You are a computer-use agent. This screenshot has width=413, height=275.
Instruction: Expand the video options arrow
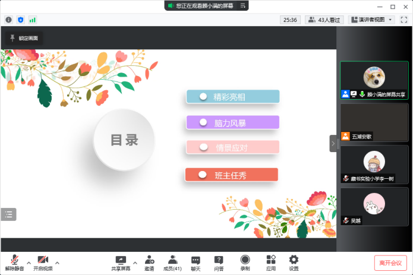pos(57,263)
